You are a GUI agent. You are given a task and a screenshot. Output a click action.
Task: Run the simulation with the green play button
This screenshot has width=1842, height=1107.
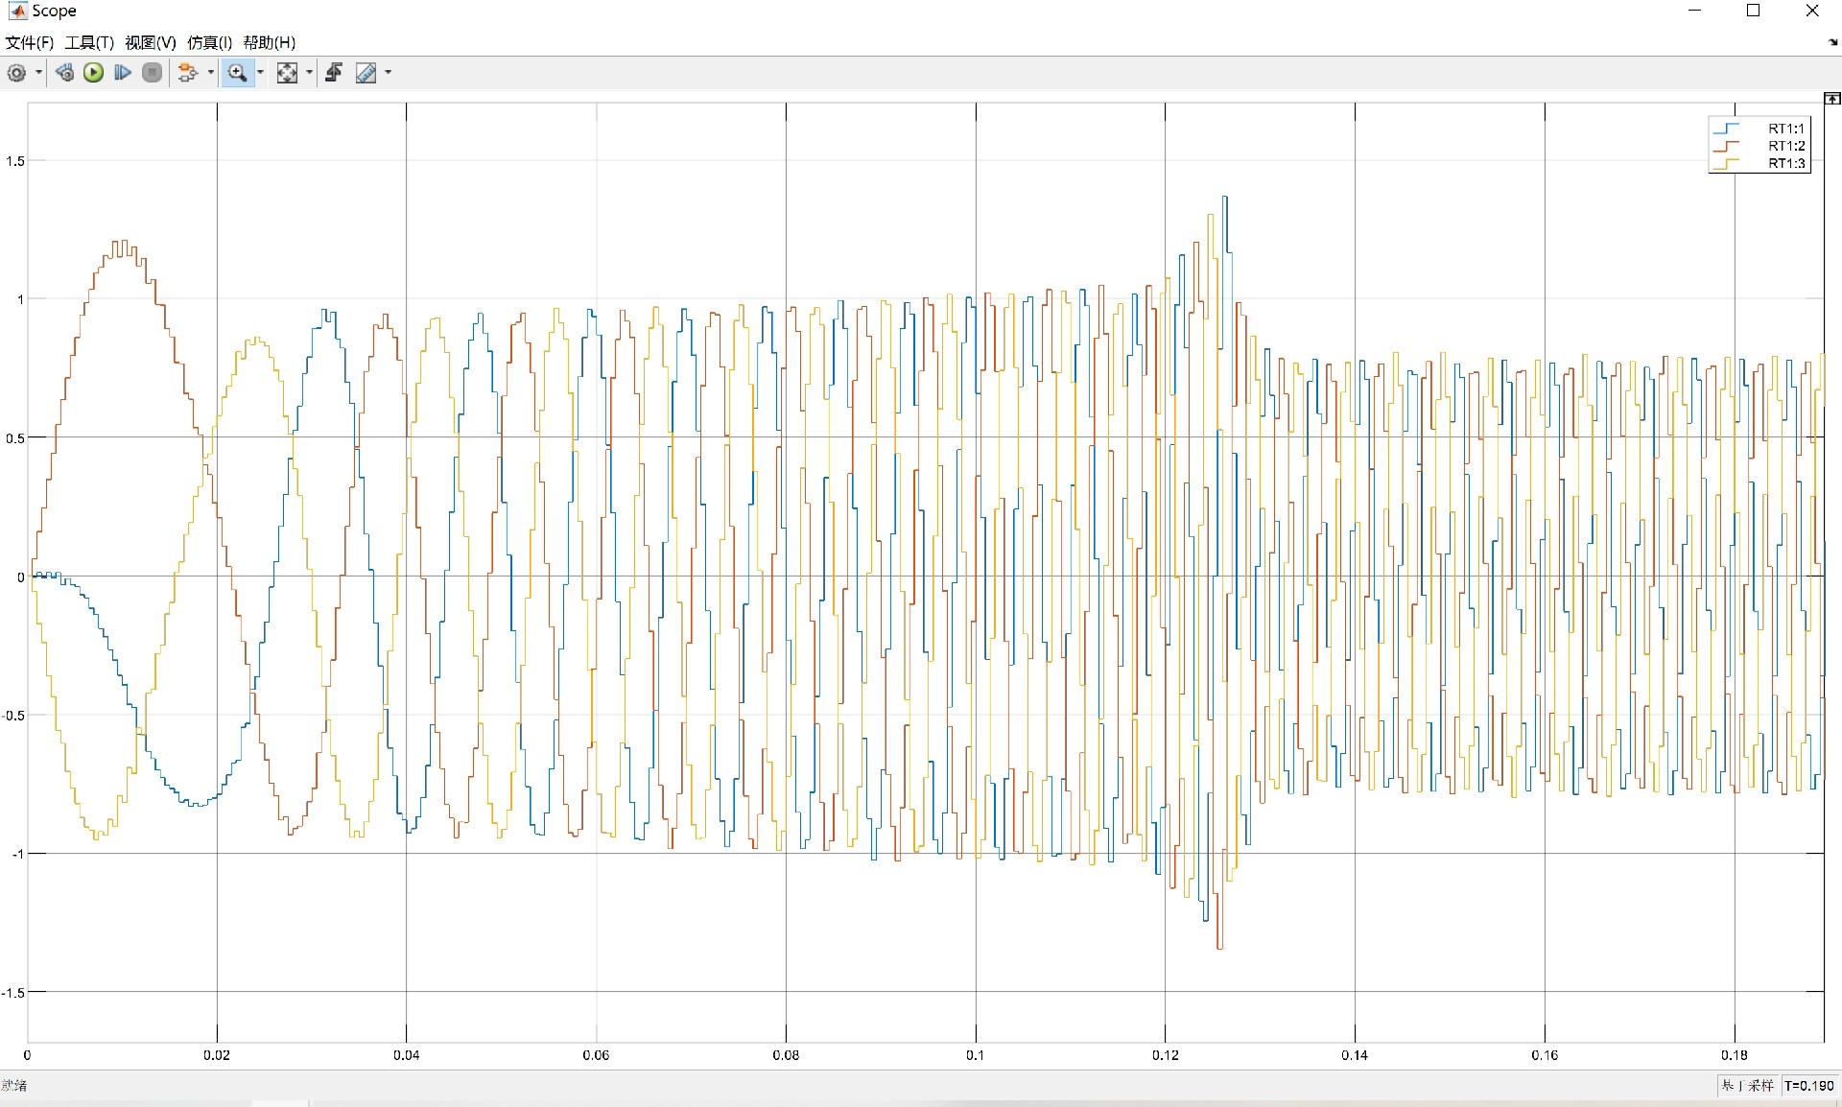(93, 73)
